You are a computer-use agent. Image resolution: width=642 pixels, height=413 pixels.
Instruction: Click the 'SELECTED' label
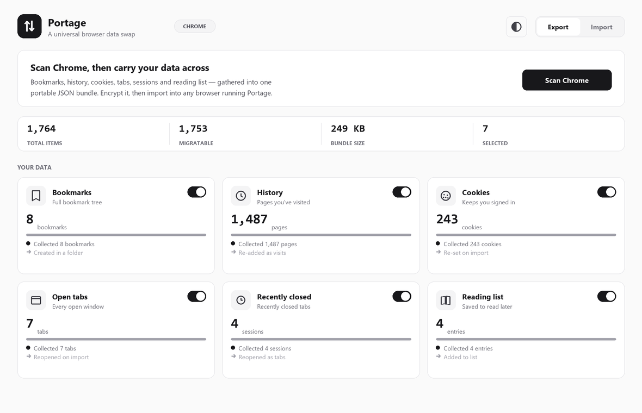point(495,143)
